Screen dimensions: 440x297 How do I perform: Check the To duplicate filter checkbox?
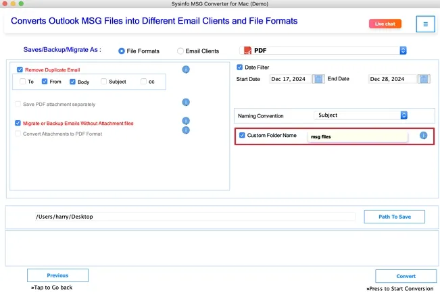tap(23, 82)
